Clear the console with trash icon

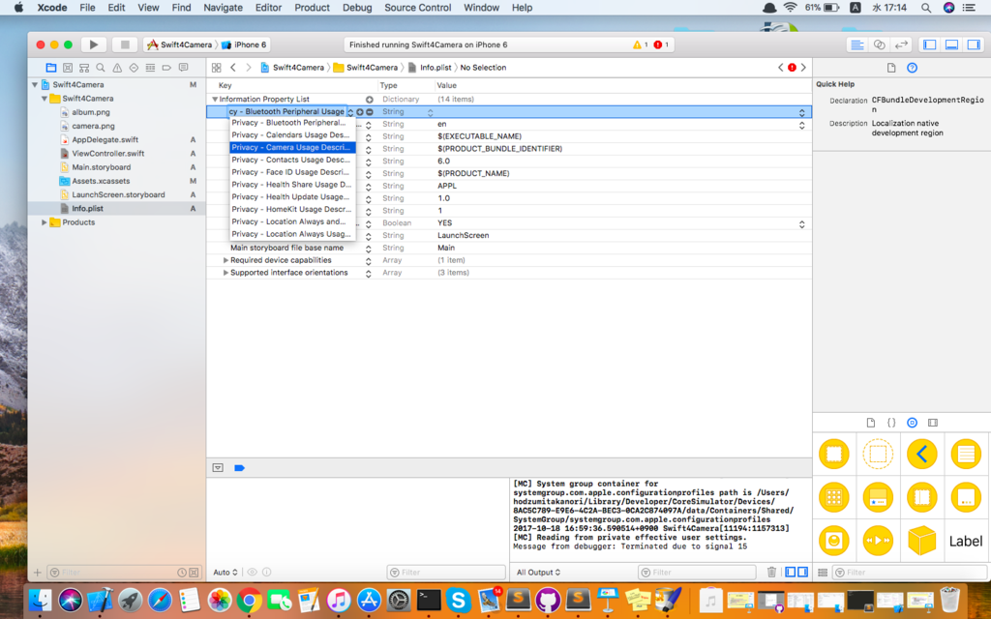coord(771,573)
